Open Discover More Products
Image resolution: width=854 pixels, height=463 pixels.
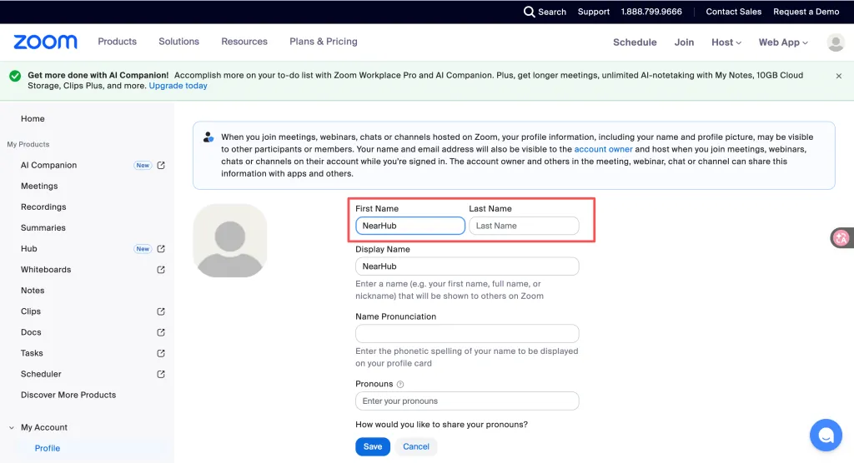click(x=68, y=395)
